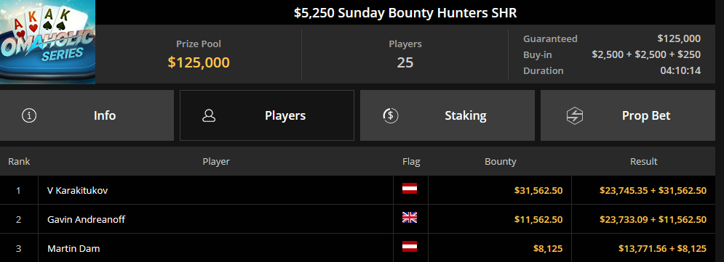This screenshot has width=724, height=262.
Task: Sort by Bounty column header
Action: pyautogui.click(x=501, y=162)
